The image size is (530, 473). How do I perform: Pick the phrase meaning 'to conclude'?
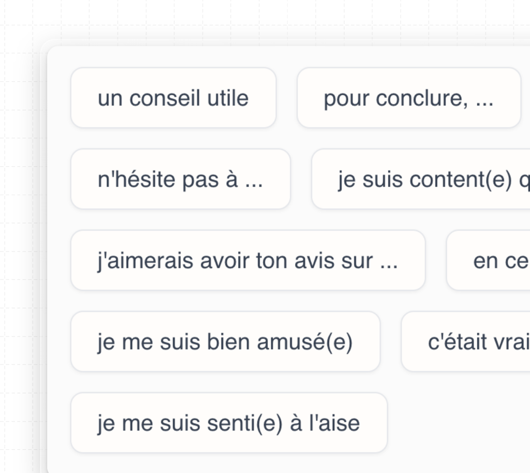(x=408, y=98)
